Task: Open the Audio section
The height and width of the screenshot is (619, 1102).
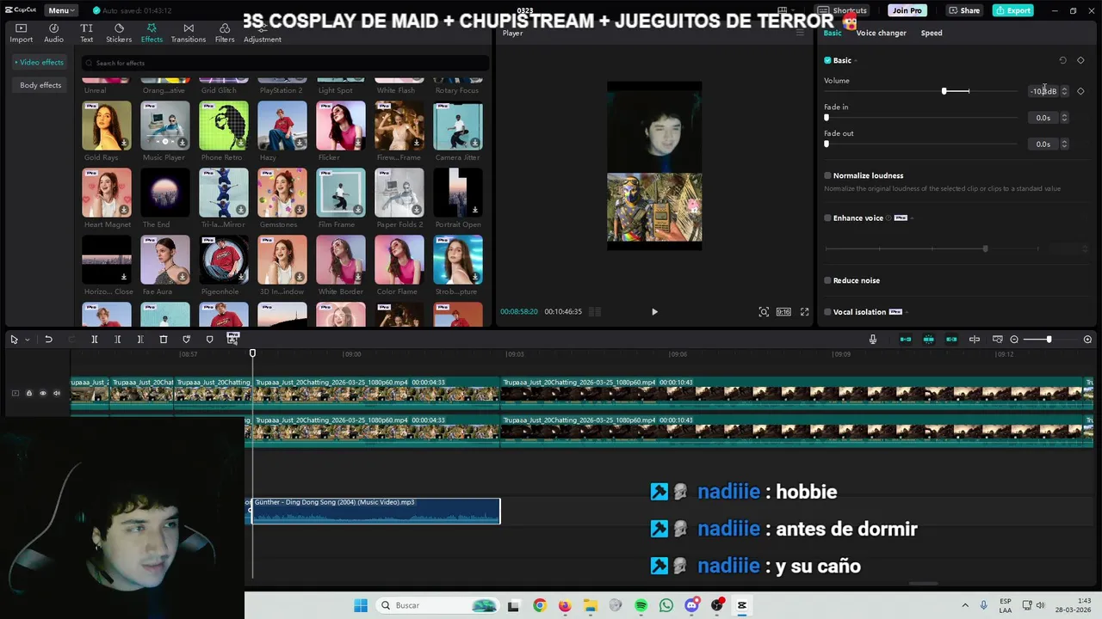Action: click(53, 33)
